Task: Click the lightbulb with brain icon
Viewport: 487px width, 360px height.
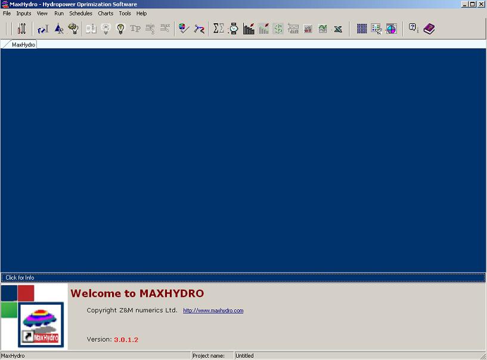Action: 73,29
